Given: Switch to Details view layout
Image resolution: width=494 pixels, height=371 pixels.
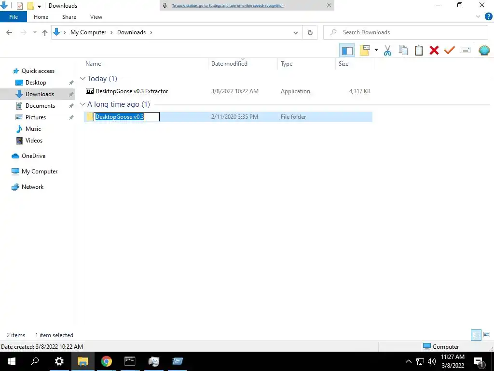Looking at the screenshot, I should [476, 335].
